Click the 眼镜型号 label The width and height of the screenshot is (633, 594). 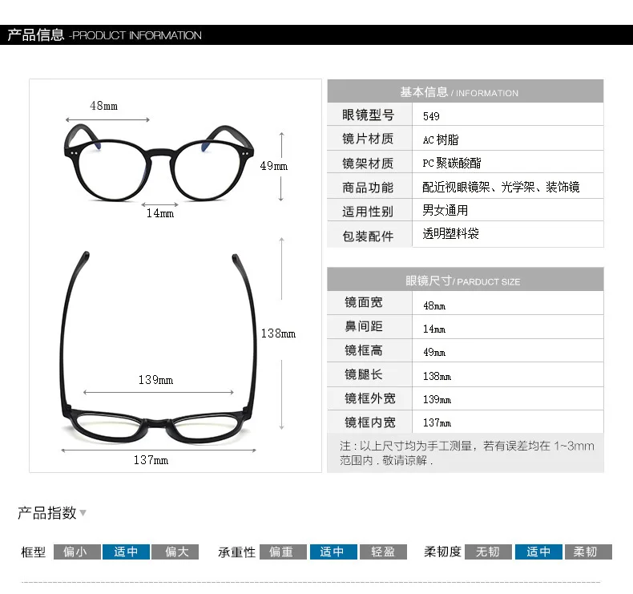368,115
